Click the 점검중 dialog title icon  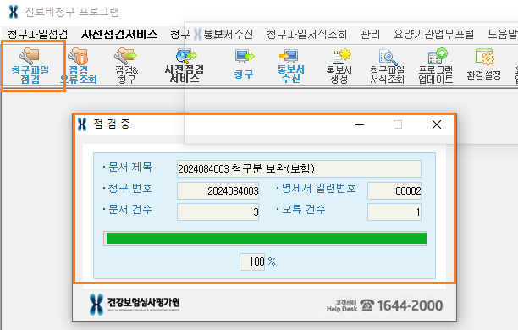tap(82, 124)
